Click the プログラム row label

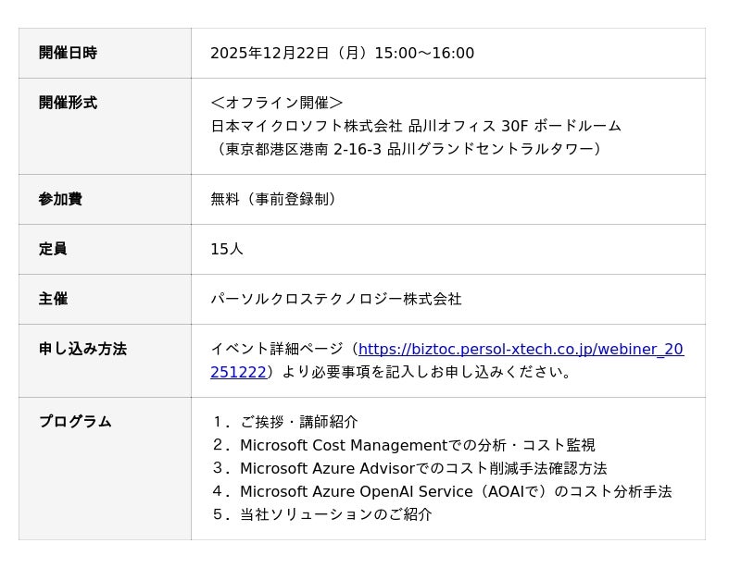point(75,422)
